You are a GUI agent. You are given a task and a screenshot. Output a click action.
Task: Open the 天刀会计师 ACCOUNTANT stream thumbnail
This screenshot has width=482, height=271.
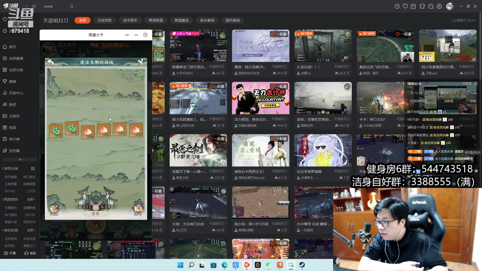pyautogui.click(x=261, y=98)
